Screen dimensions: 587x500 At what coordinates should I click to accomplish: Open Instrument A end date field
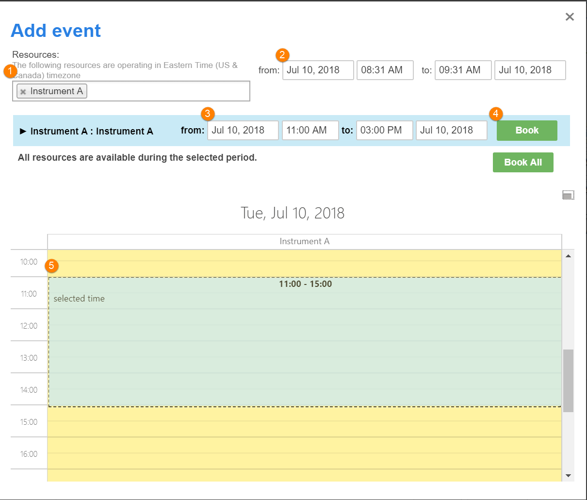pos(451,130)
